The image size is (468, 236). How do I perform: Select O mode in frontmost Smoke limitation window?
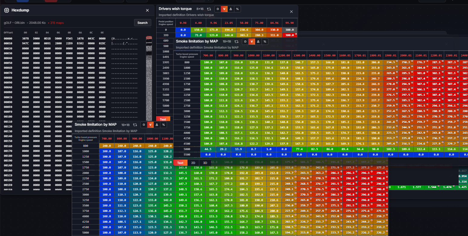pos(144,125)
